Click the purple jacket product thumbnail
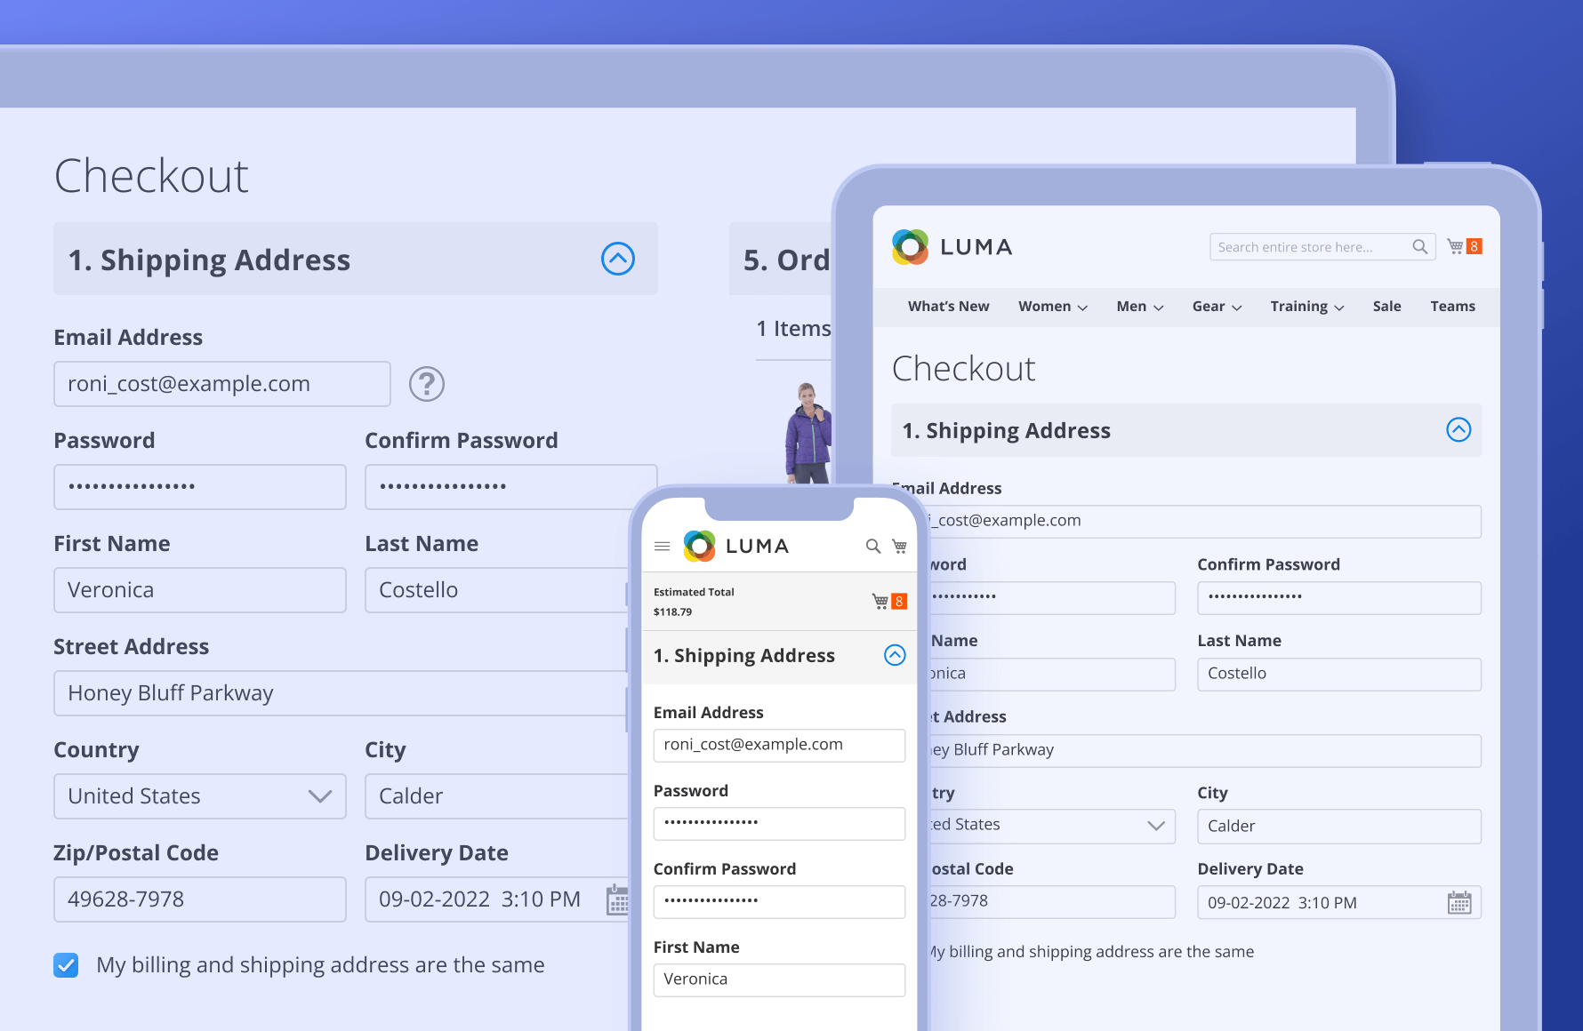Image resolution: width=1583 pixels, height=1031 pixels. 808,433
